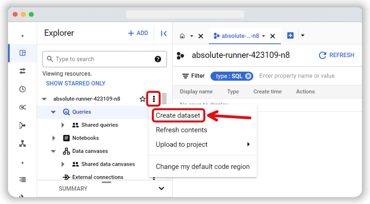This screenshot has height=204, width=370.
Task: Click the Summary panel resize handle
Action: point(106,182)
